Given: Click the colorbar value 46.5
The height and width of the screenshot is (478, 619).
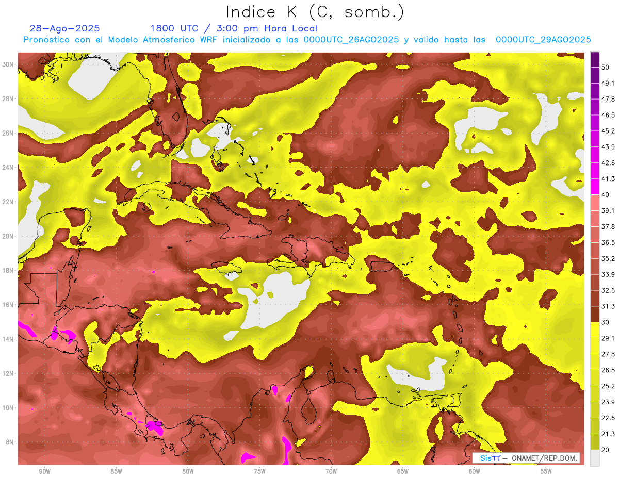Looking at the screenshot, I should (608, 115).
